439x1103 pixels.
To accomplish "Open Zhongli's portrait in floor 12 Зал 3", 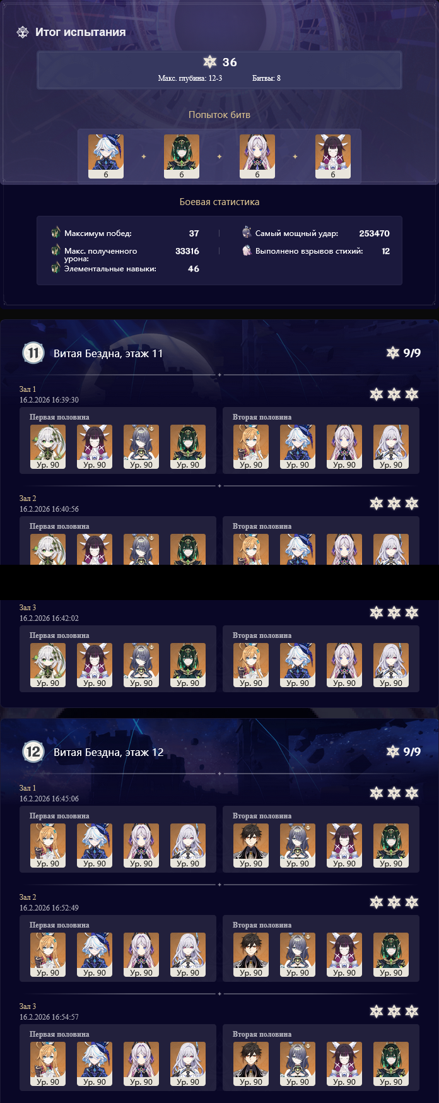I will pos(251,1064).
